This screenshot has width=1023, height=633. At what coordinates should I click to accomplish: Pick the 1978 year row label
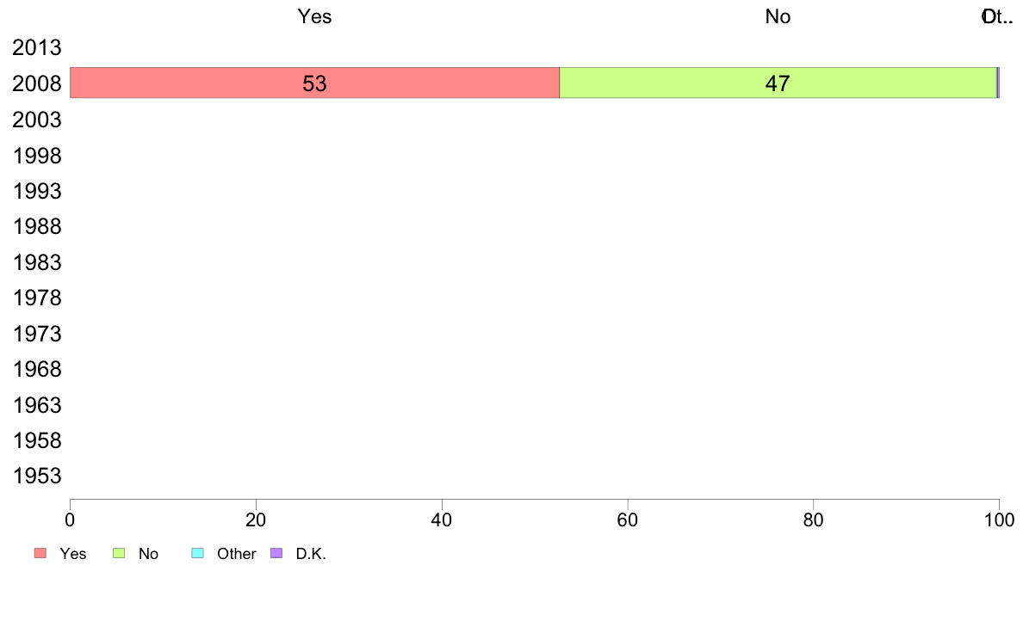(36, 298)
